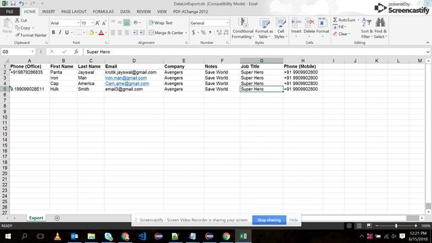Click the Windows Start button

pyautogui.click(x=8, y=236)
